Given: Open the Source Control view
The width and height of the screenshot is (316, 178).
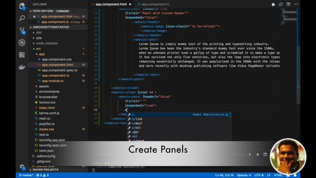Looking at the screenshot, I should (22, 31).
